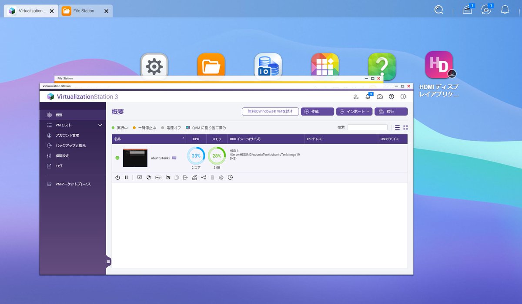Click the CPU 33% usage gauge

click(x=196, y=156)
